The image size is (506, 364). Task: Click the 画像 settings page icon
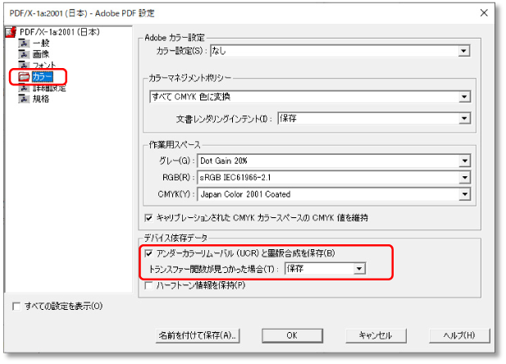[x=24, y=54]
